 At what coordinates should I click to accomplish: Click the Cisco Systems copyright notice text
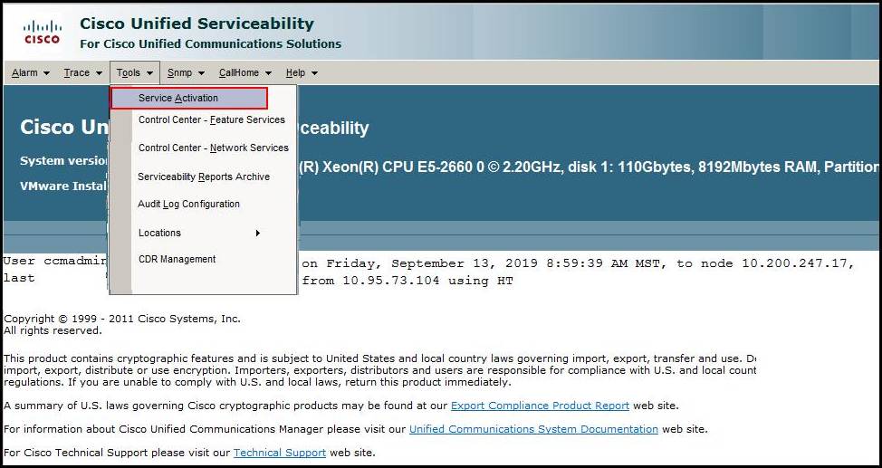122,319
